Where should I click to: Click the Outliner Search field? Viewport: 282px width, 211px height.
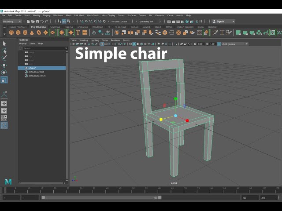tap(44, 48)
